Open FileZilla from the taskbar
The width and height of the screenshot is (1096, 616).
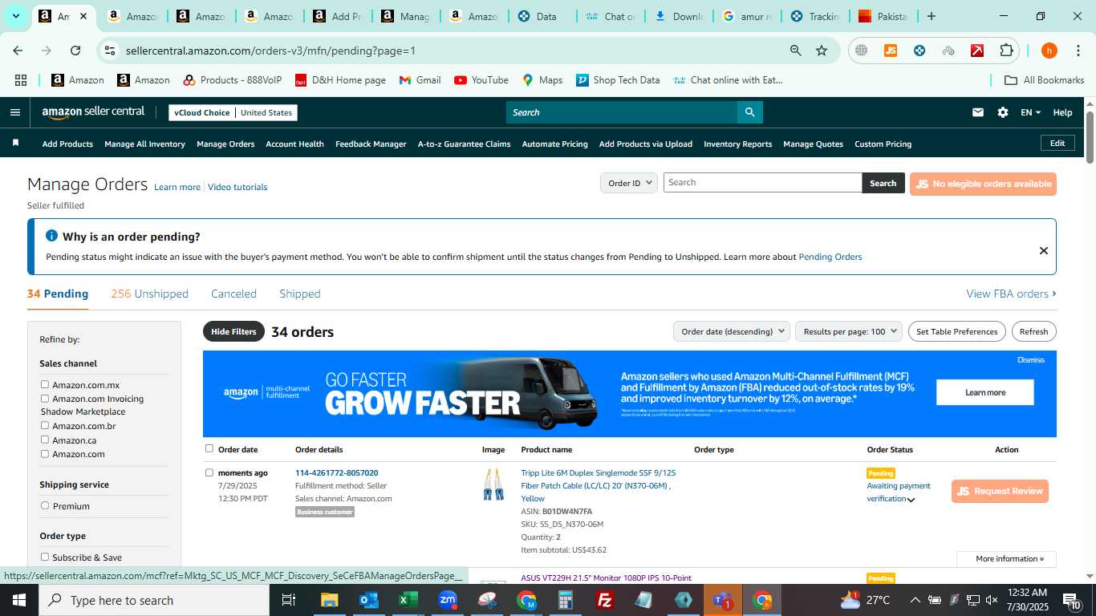(605, 600)
